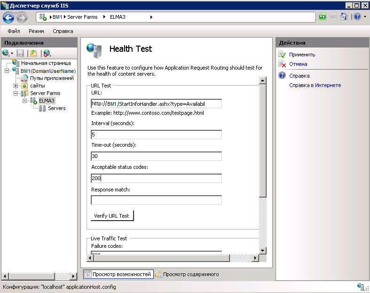Open the Файл menu
The height and width of the screenshot is (293, 370).
coord(14,31)
